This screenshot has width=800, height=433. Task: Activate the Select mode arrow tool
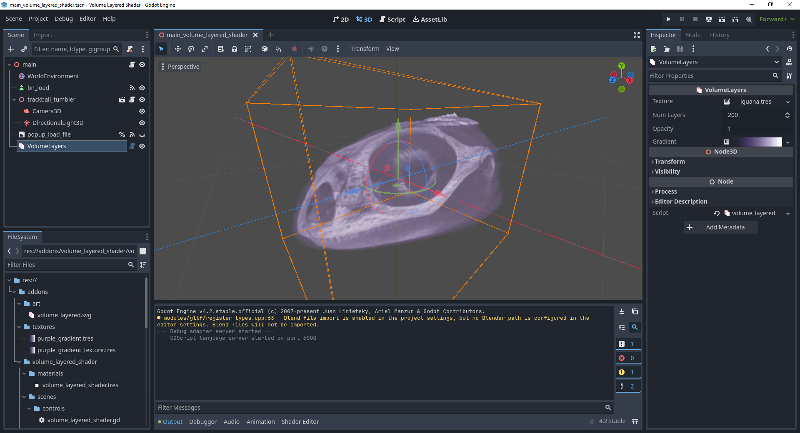click(x=161, y=49)
